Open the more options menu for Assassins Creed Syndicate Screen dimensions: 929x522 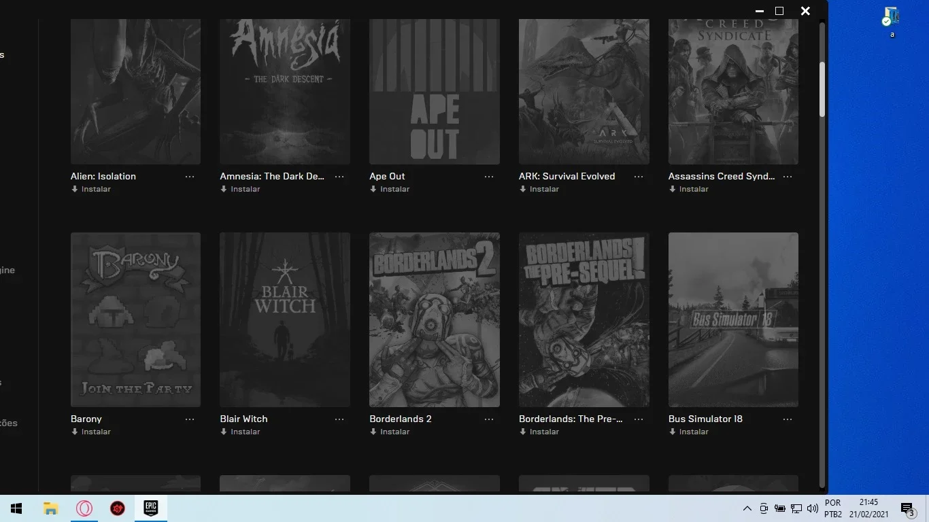click(788, 177)
